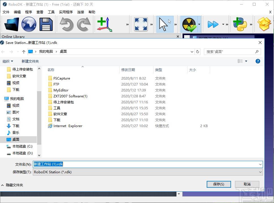Open the 组织 dropdown menu
Viewport: 274px width, 203px height.
coord(8,61)
